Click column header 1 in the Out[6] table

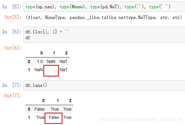tap(54, 53)
